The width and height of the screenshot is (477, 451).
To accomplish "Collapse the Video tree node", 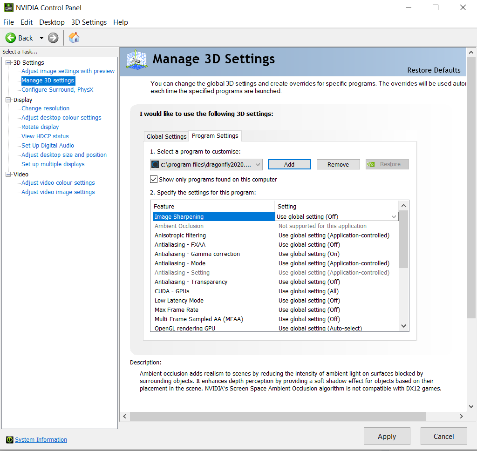I will (8, 174).
